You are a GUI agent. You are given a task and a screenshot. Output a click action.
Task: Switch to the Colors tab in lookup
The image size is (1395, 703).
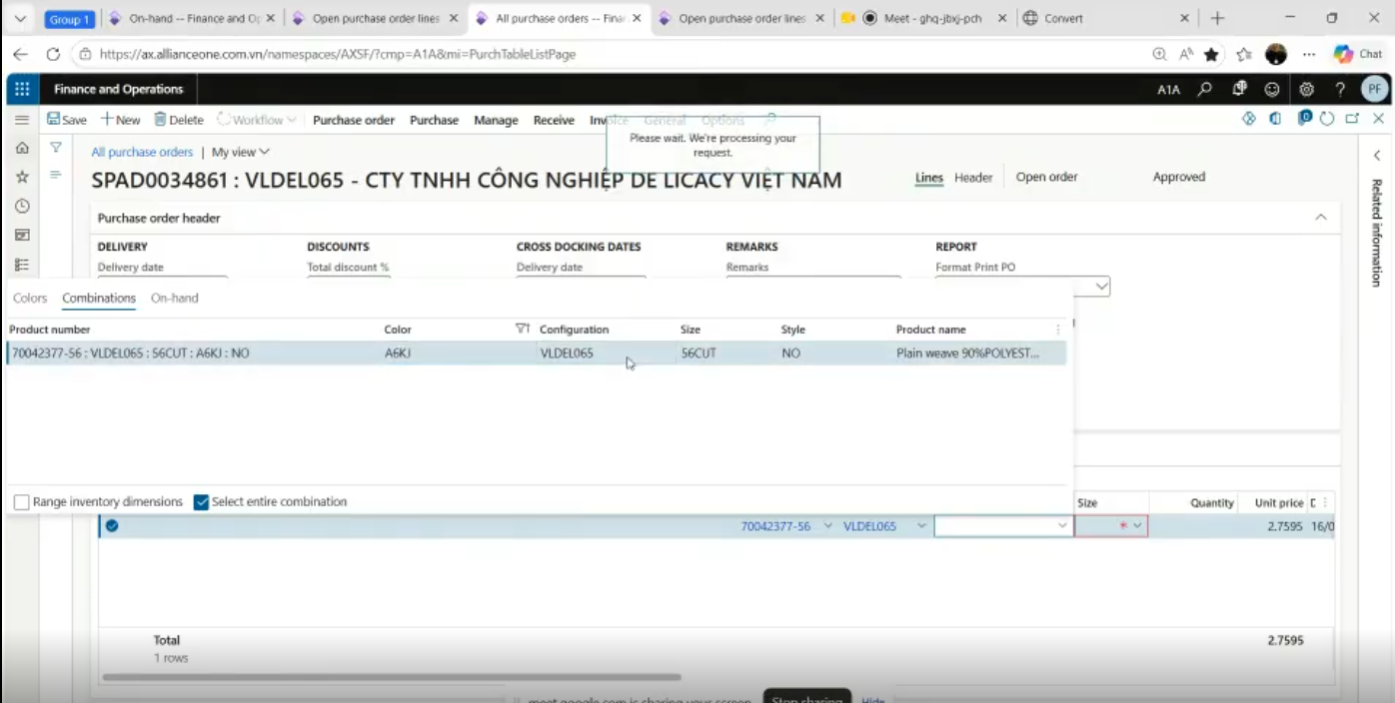(x=30, y=298)
